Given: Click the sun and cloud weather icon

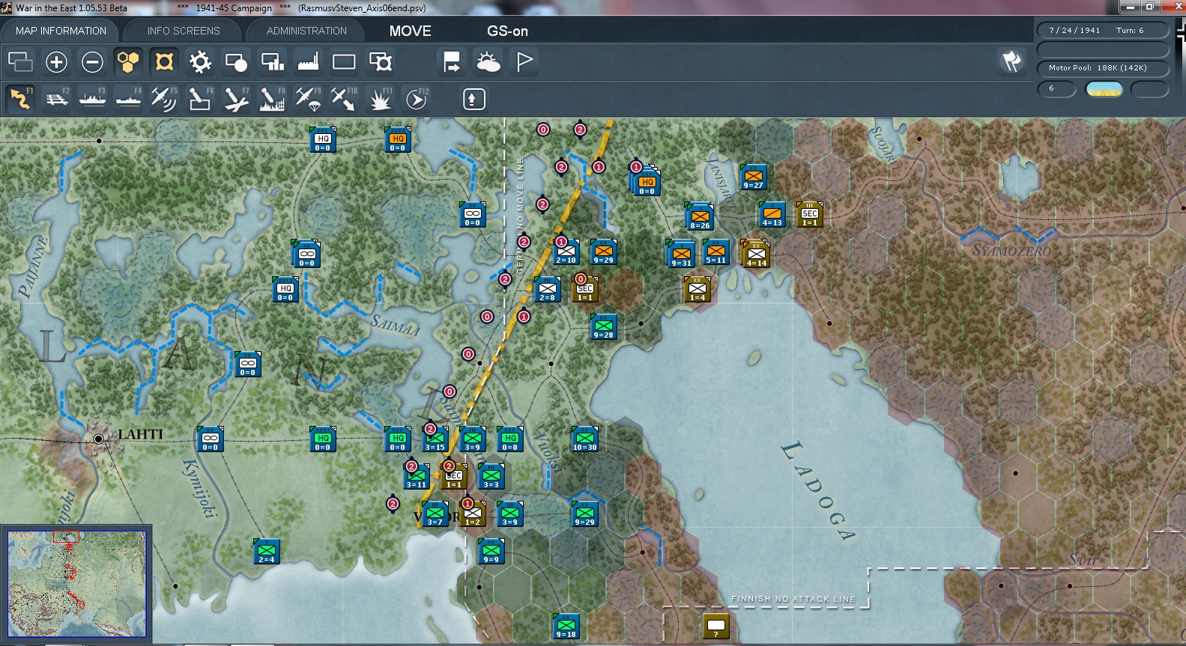Looking at the screenshot, I should [488, 61].
